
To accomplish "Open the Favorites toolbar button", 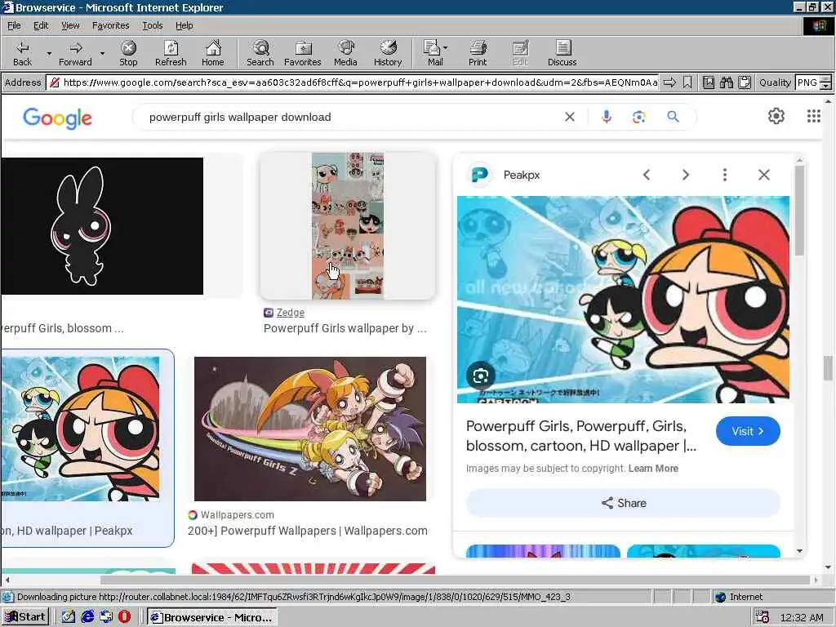I will pyautogui.click(x=303, y=53).
